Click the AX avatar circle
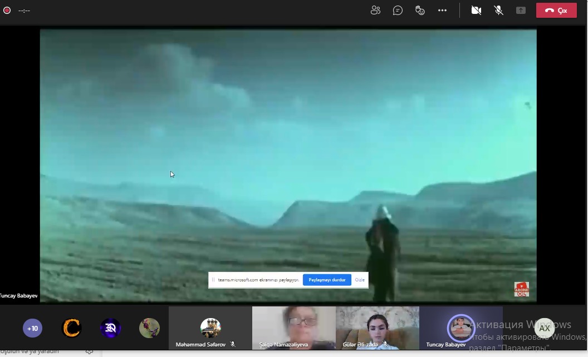 545,328
